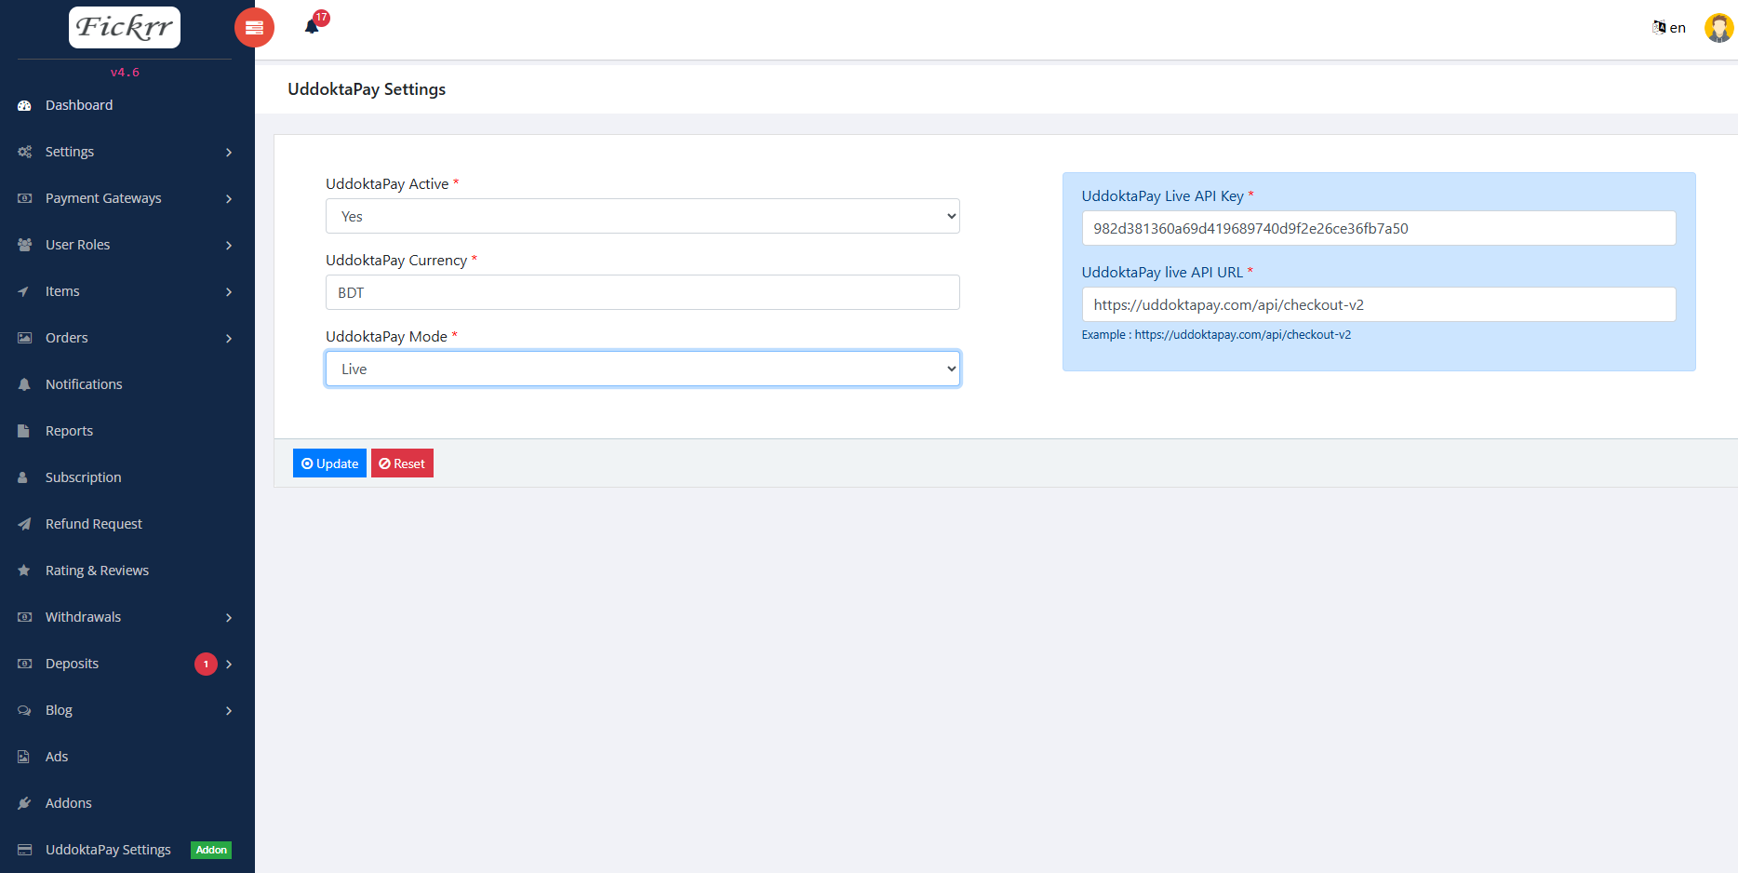Click the Payment Gateways sidebar icon
This screenshot has height=873, width=1738.
click(23, 197)
